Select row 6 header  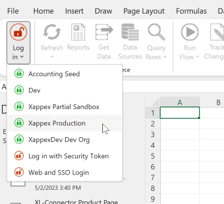pos(153,167)
